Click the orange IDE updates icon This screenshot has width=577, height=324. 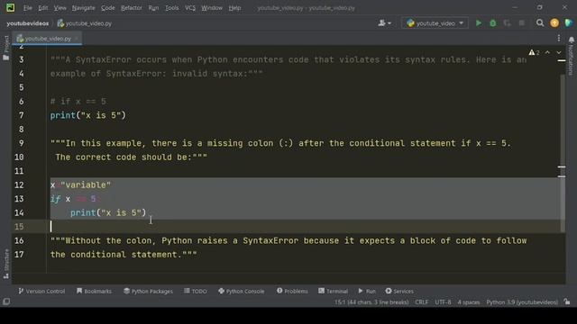pos(554,23)
